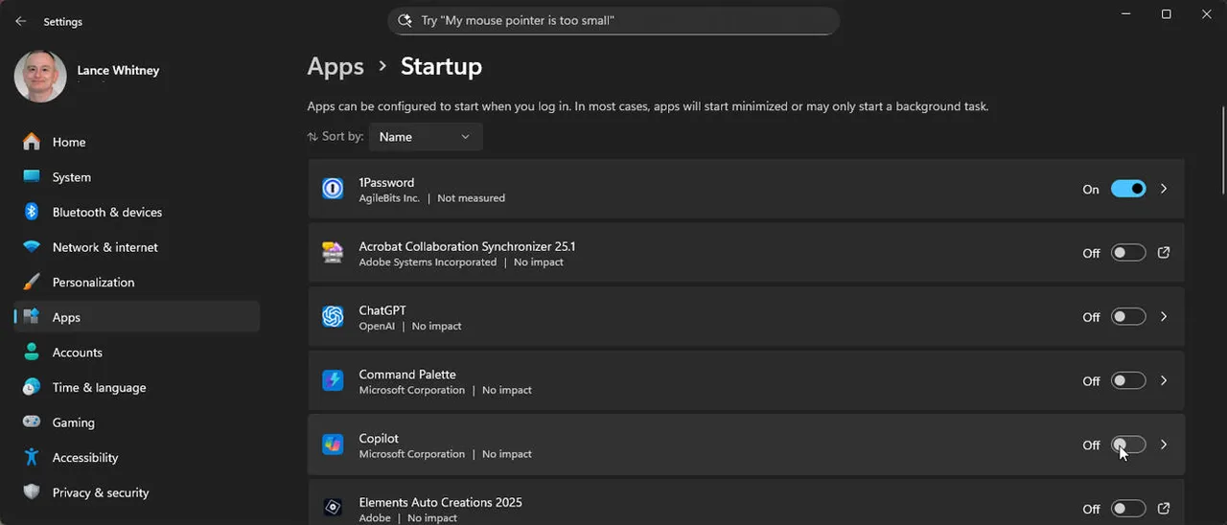Click the ChatGPT app name text
1227x525 pixels.
point(382,310)
